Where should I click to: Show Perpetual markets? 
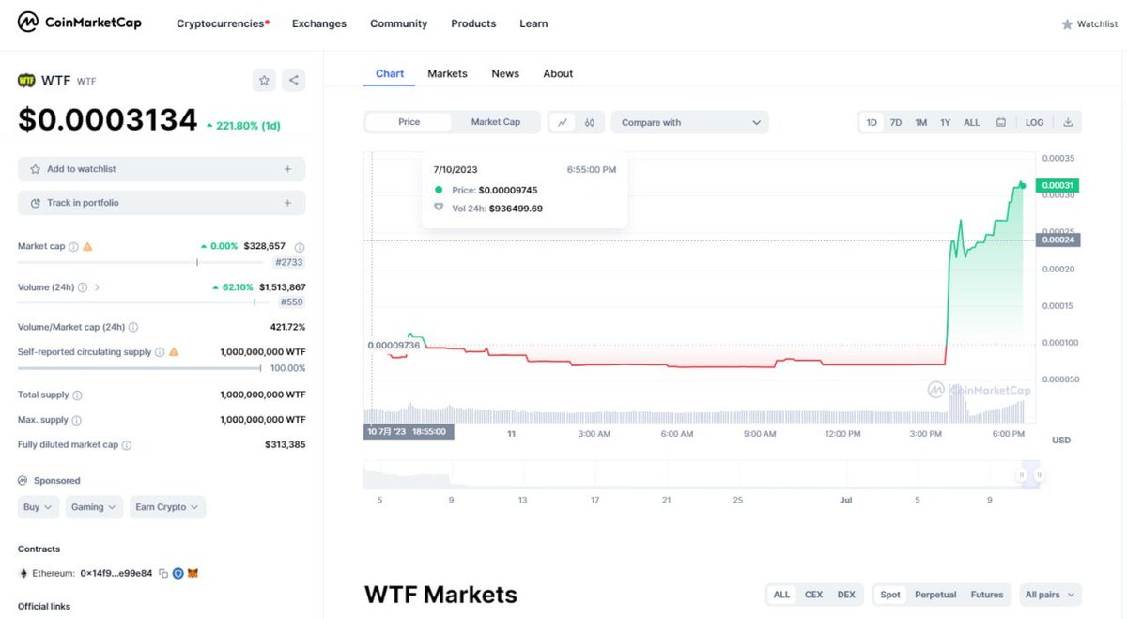tap(935, 595)
